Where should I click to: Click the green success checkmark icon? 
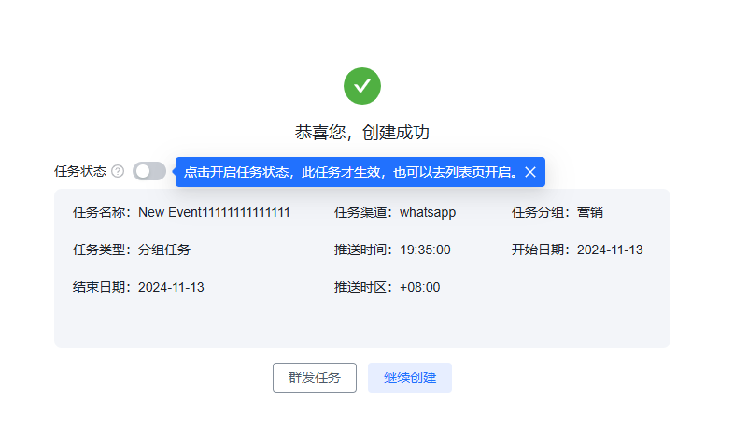coord(362,86)
